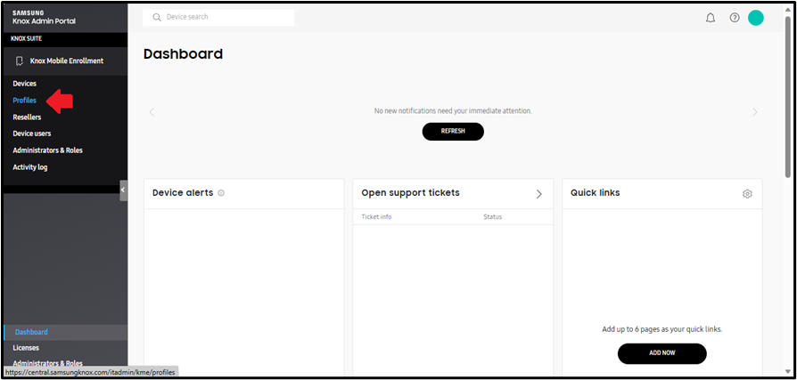Click the search magnifier icon

157,17
